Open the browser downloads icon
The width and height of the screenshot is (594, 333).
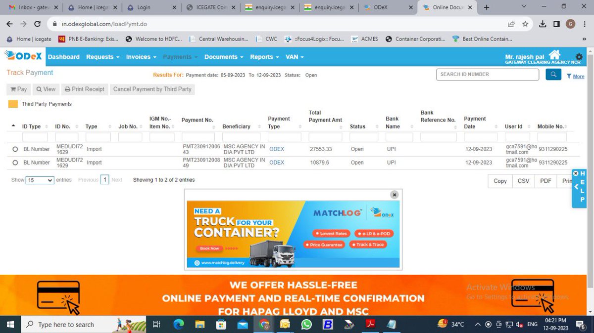tap(543, 24)
